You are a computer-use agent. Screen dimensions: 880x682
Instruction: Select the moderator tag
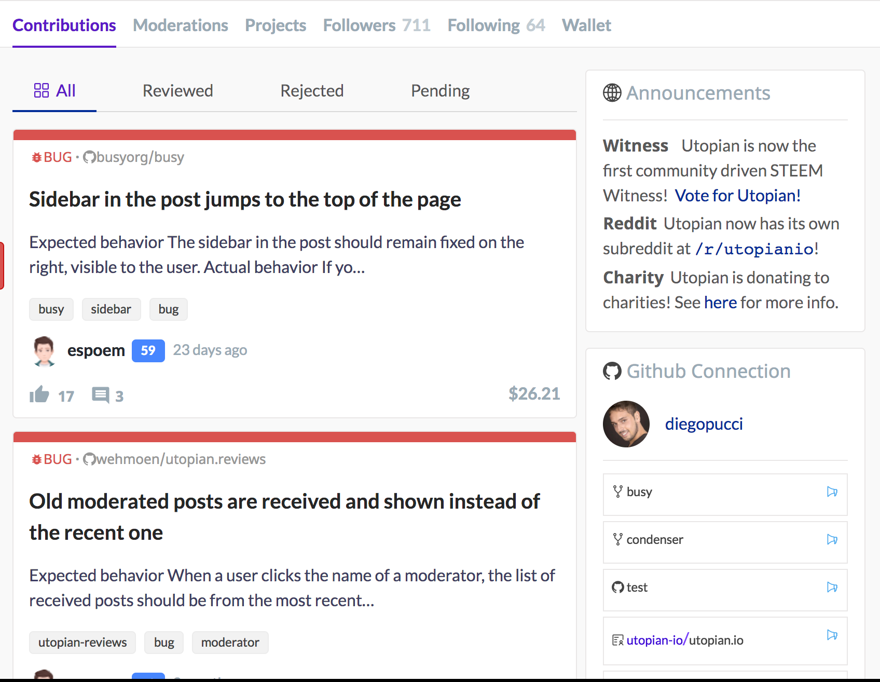pyautogui.click(x=230, y=643)
